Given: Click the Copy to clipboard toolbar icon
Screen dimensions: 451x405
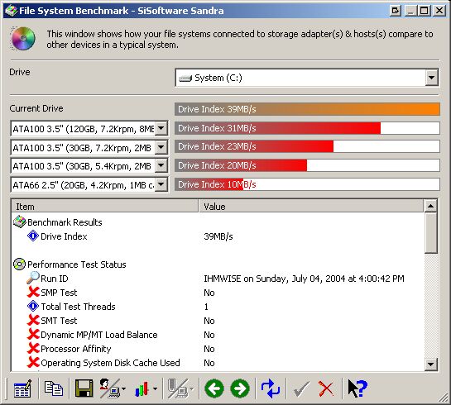Looking at the screenshot, I should [54, 388].
